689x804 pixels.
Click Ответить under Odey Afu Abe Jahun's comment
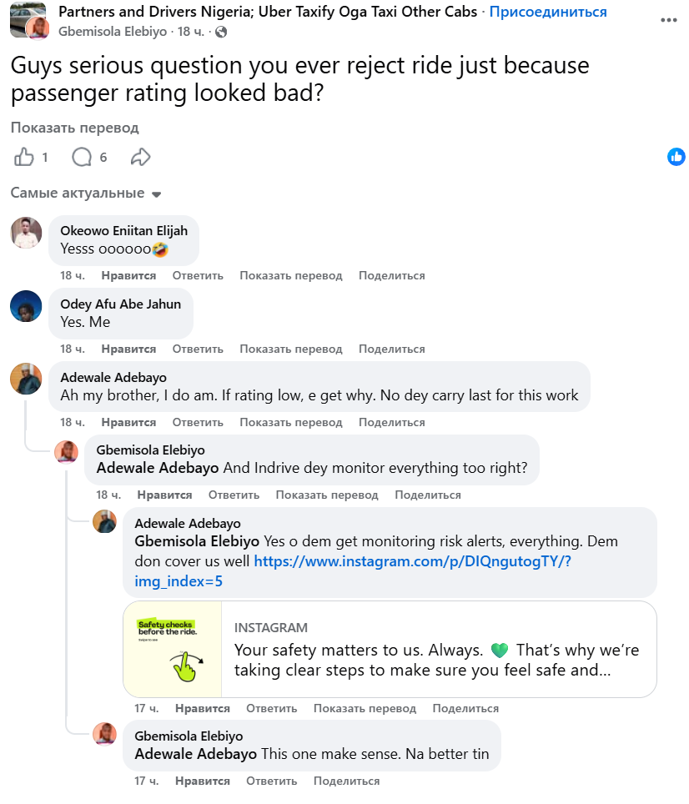pos(198,349)
